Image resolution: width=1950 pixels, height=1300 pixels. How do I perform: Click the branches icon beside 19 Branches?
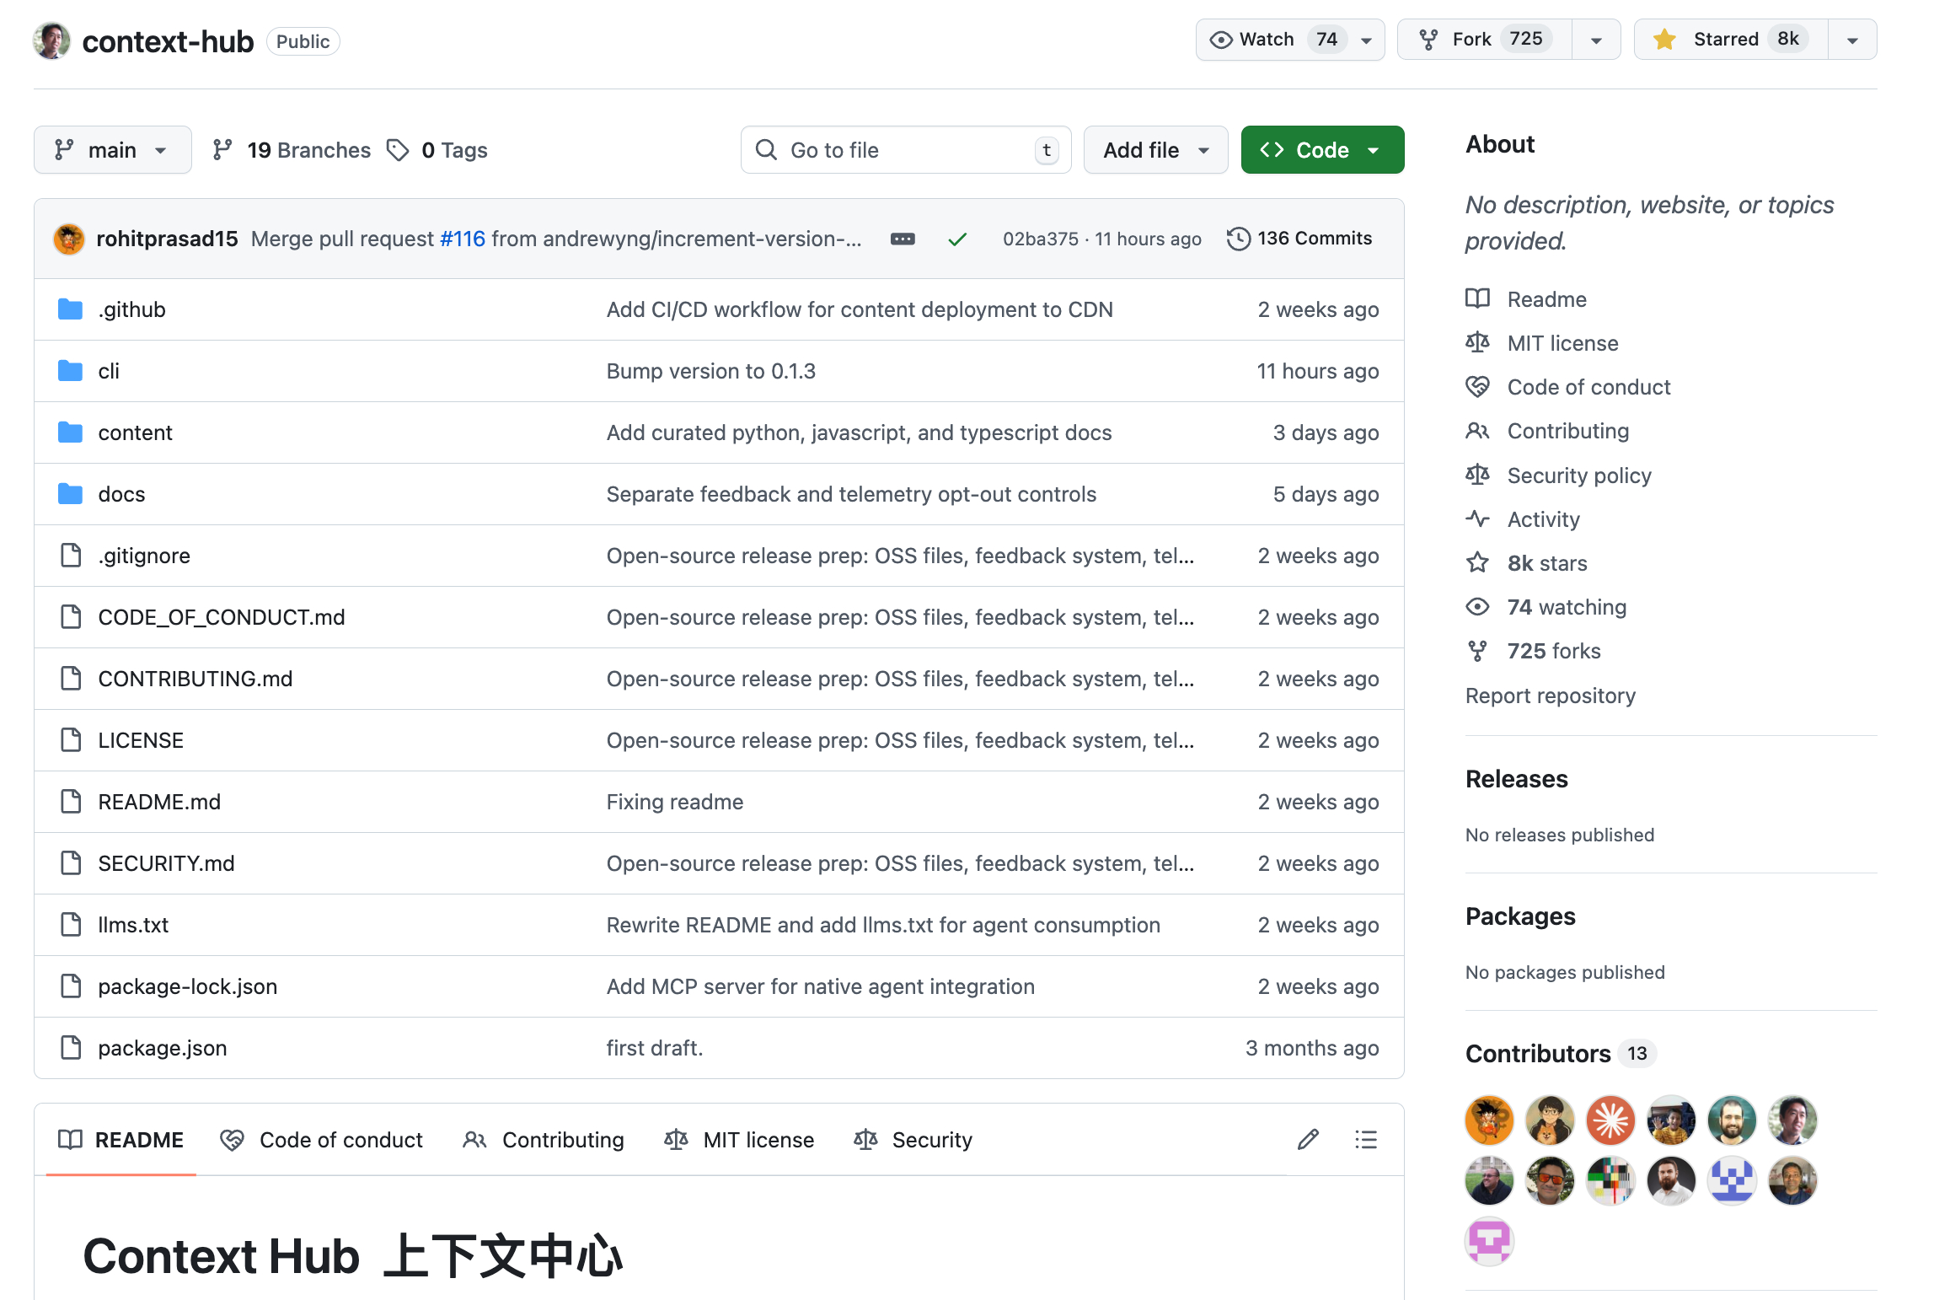[222, 149]
